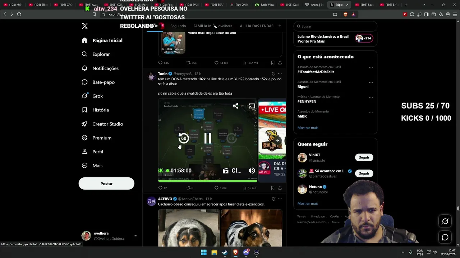Skip the video forward 60 seconds
Viewport: 460px width, 258px height.
click(x=232, y=138)
